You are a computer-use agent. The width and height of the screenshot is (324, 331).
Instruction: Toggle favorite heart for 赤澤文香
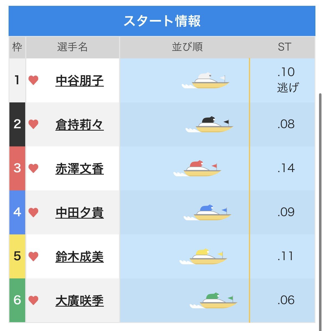(34, 168)
